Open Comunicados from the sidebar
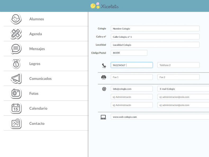Image resolution: width=209 pixels, height=157 pixels. (46, 78)
